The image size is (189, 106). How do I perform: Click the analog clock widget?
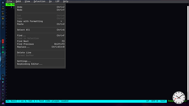click(x=179, y=98)
